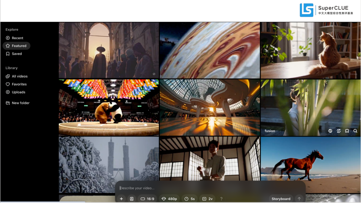Click the magnifier icon on fusion video

[355, 131]
